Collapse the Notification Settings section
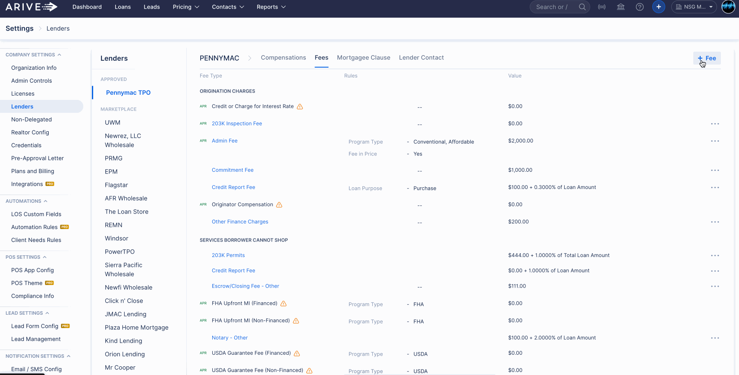Viewport: 739px width, 375px height. pos(38,356)
